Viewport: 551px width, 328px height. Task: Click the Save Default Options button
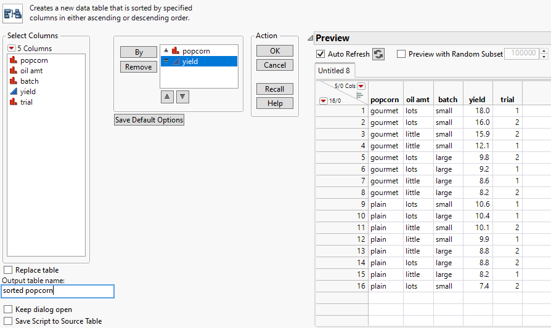pos(149,120)
